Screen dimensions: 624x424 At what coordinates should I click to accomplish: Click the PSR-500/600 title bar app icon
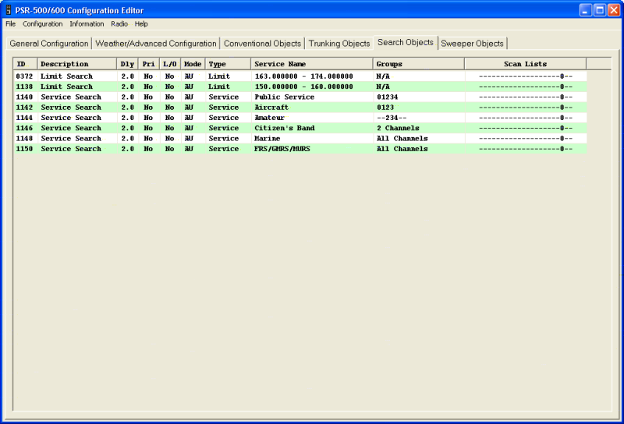point(8,10)
